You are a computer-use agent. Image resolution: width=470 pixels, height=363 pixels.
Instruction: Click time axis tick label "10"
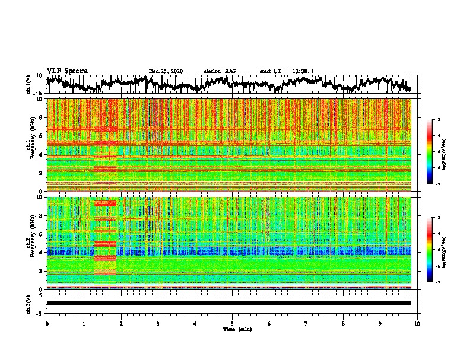pyautogui.click(x=417, y=324)
